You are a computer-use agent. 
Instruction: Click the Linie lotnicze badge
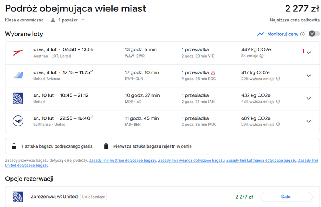point(93,197)
